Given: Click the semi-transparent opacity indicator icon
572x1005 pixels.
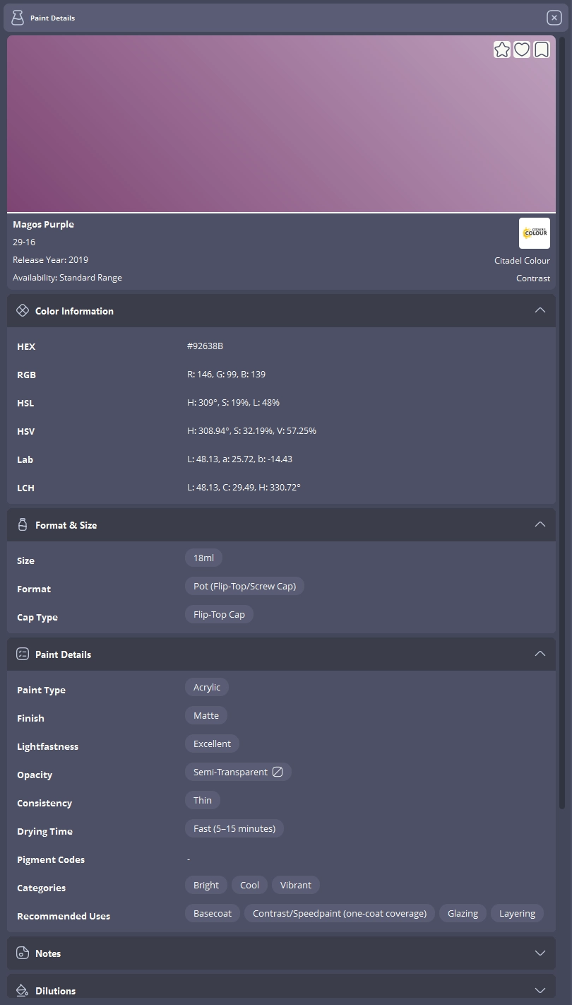Looking at the screenshot, I should click(278, 772).
